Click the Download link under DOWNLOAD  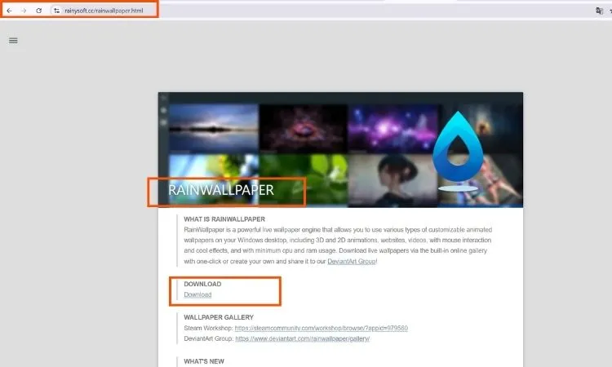coord(197,294)
